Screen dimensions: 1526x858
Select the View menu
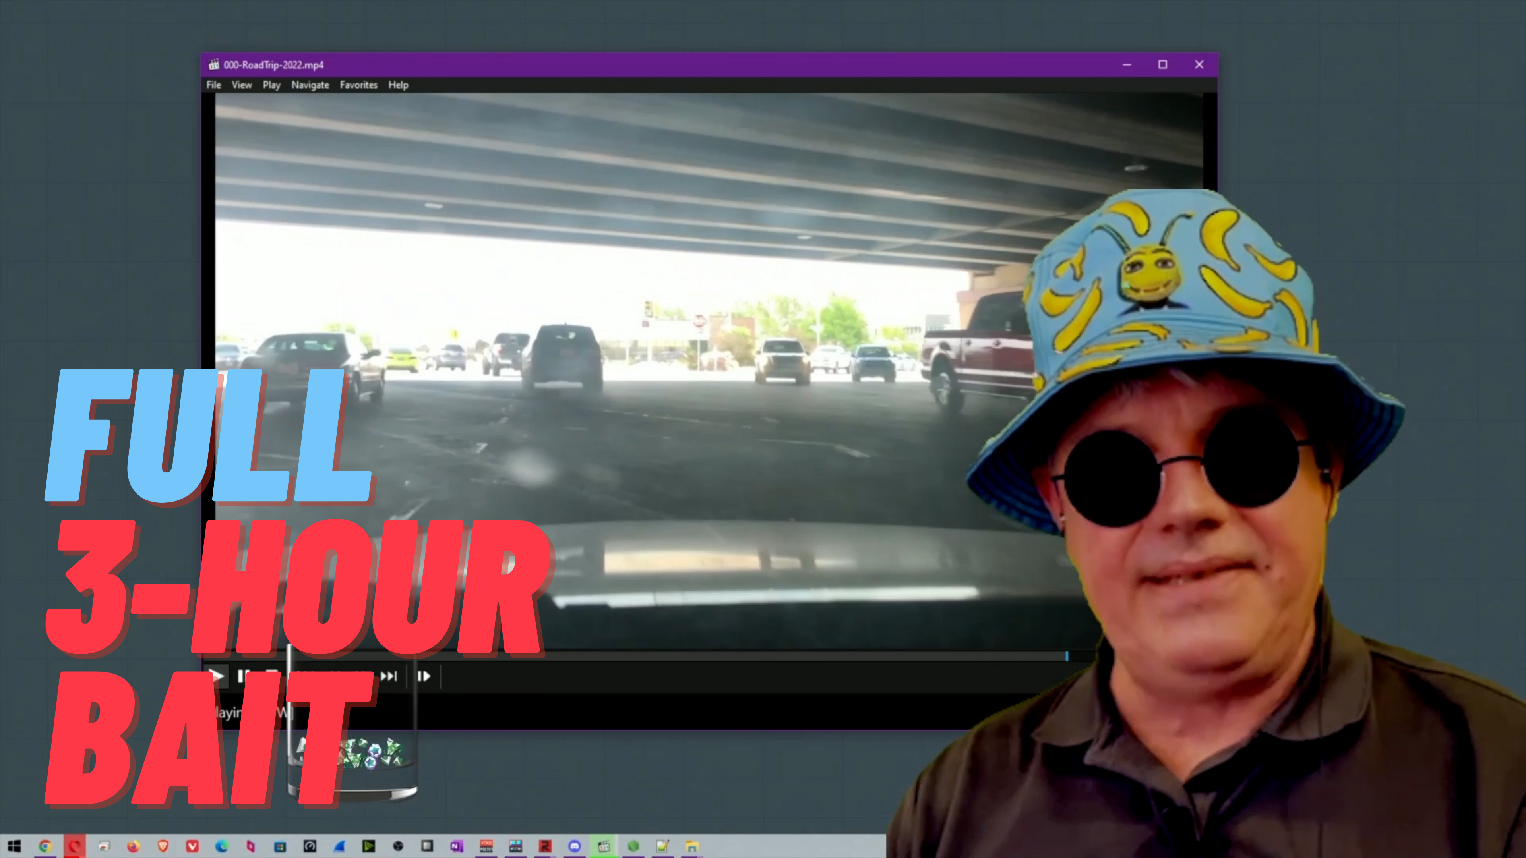(x=242, y=85)
